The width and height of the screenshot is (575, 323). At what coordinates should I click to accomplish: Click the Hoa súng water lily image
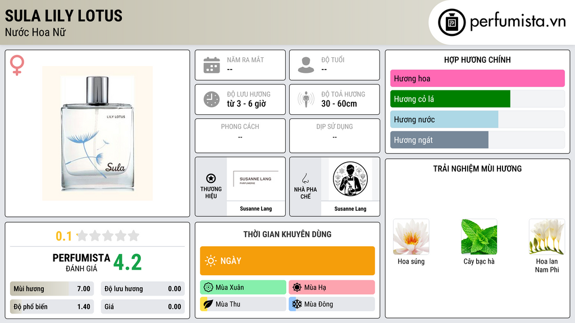coord(411,237)
